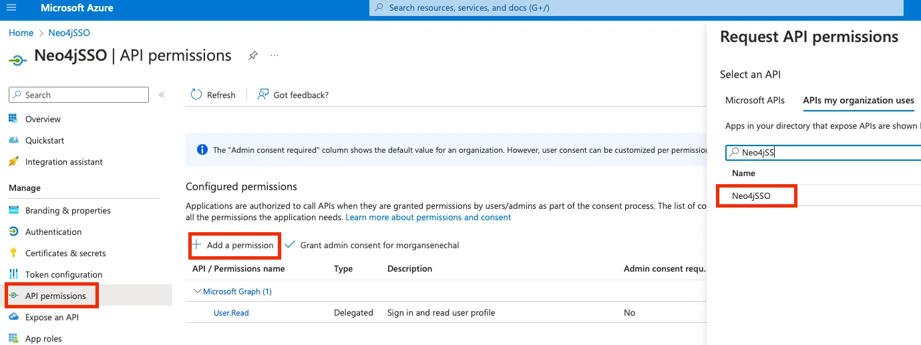This screenshot has height=345, width=921.
Task: Open Learn more about permissions and consent link
Action: pyautogui.click(x=428, y=218)
